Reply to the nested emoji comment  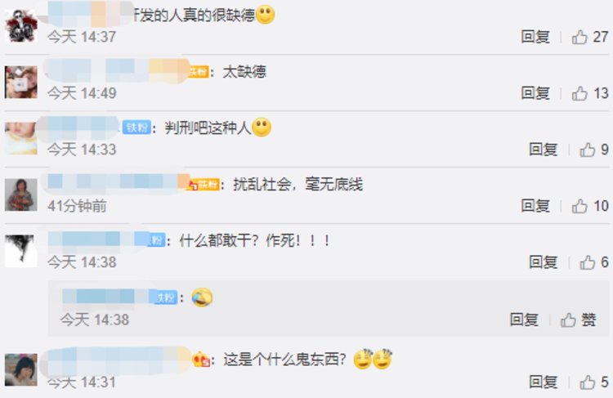click(524, 320)
